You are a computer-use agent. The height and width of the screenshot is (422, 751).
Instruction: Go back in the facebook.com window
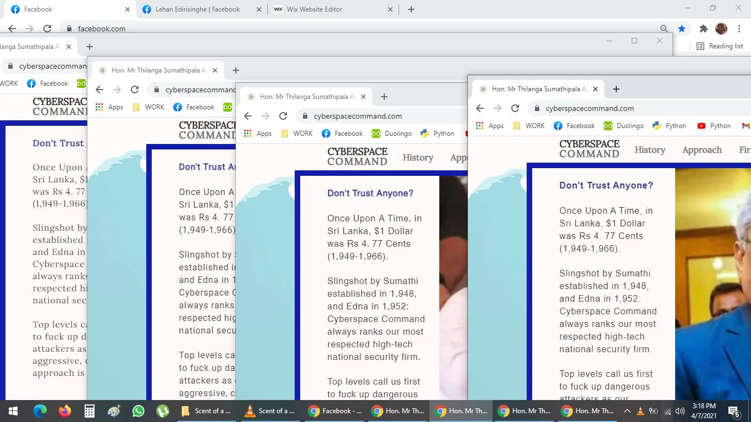[x=12, y=29]
